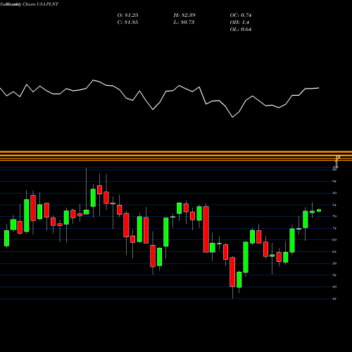Click the tall red candle dropping from 84 to 64
Image resolution: width=352 pixels, height=352 pixels.
[x=206, y=230]
